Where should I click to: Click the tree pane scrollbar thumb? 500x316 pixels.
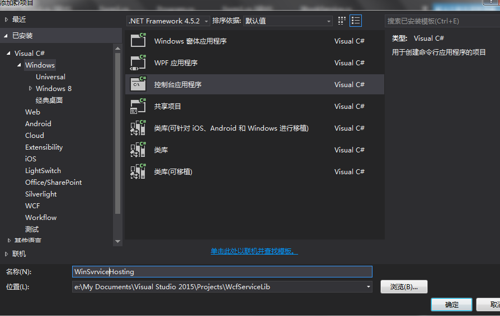pyautogui.click(x=117, y=133)
